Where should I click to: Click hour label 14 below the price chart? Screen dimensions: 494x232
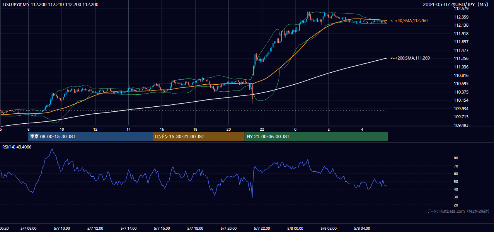(x=128, y=129)
